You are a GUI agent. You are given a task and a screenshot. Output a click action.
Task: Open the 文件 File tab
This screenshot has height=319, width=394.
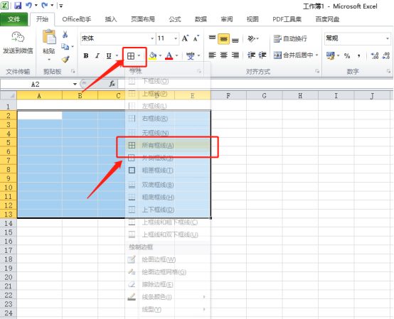14,19
